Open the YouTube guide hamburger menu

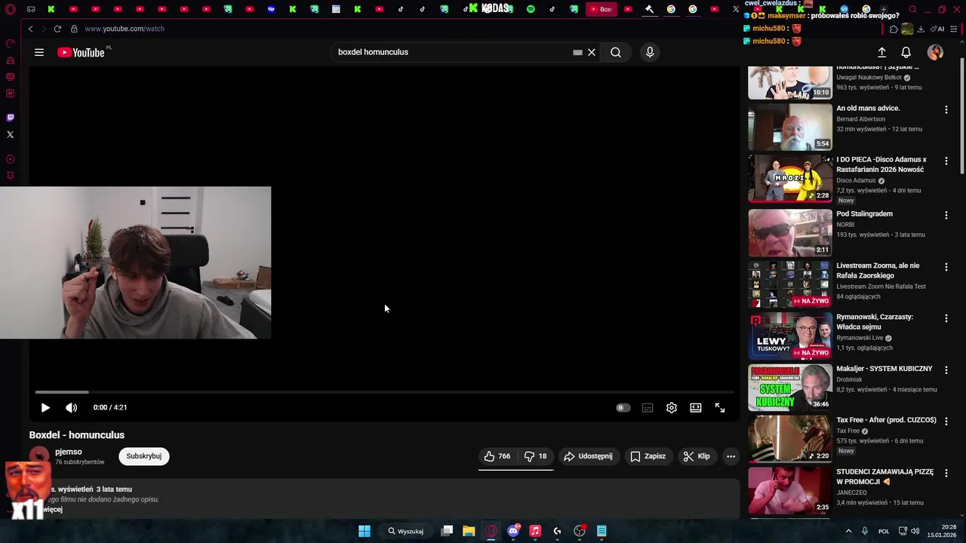coord(39,52)
